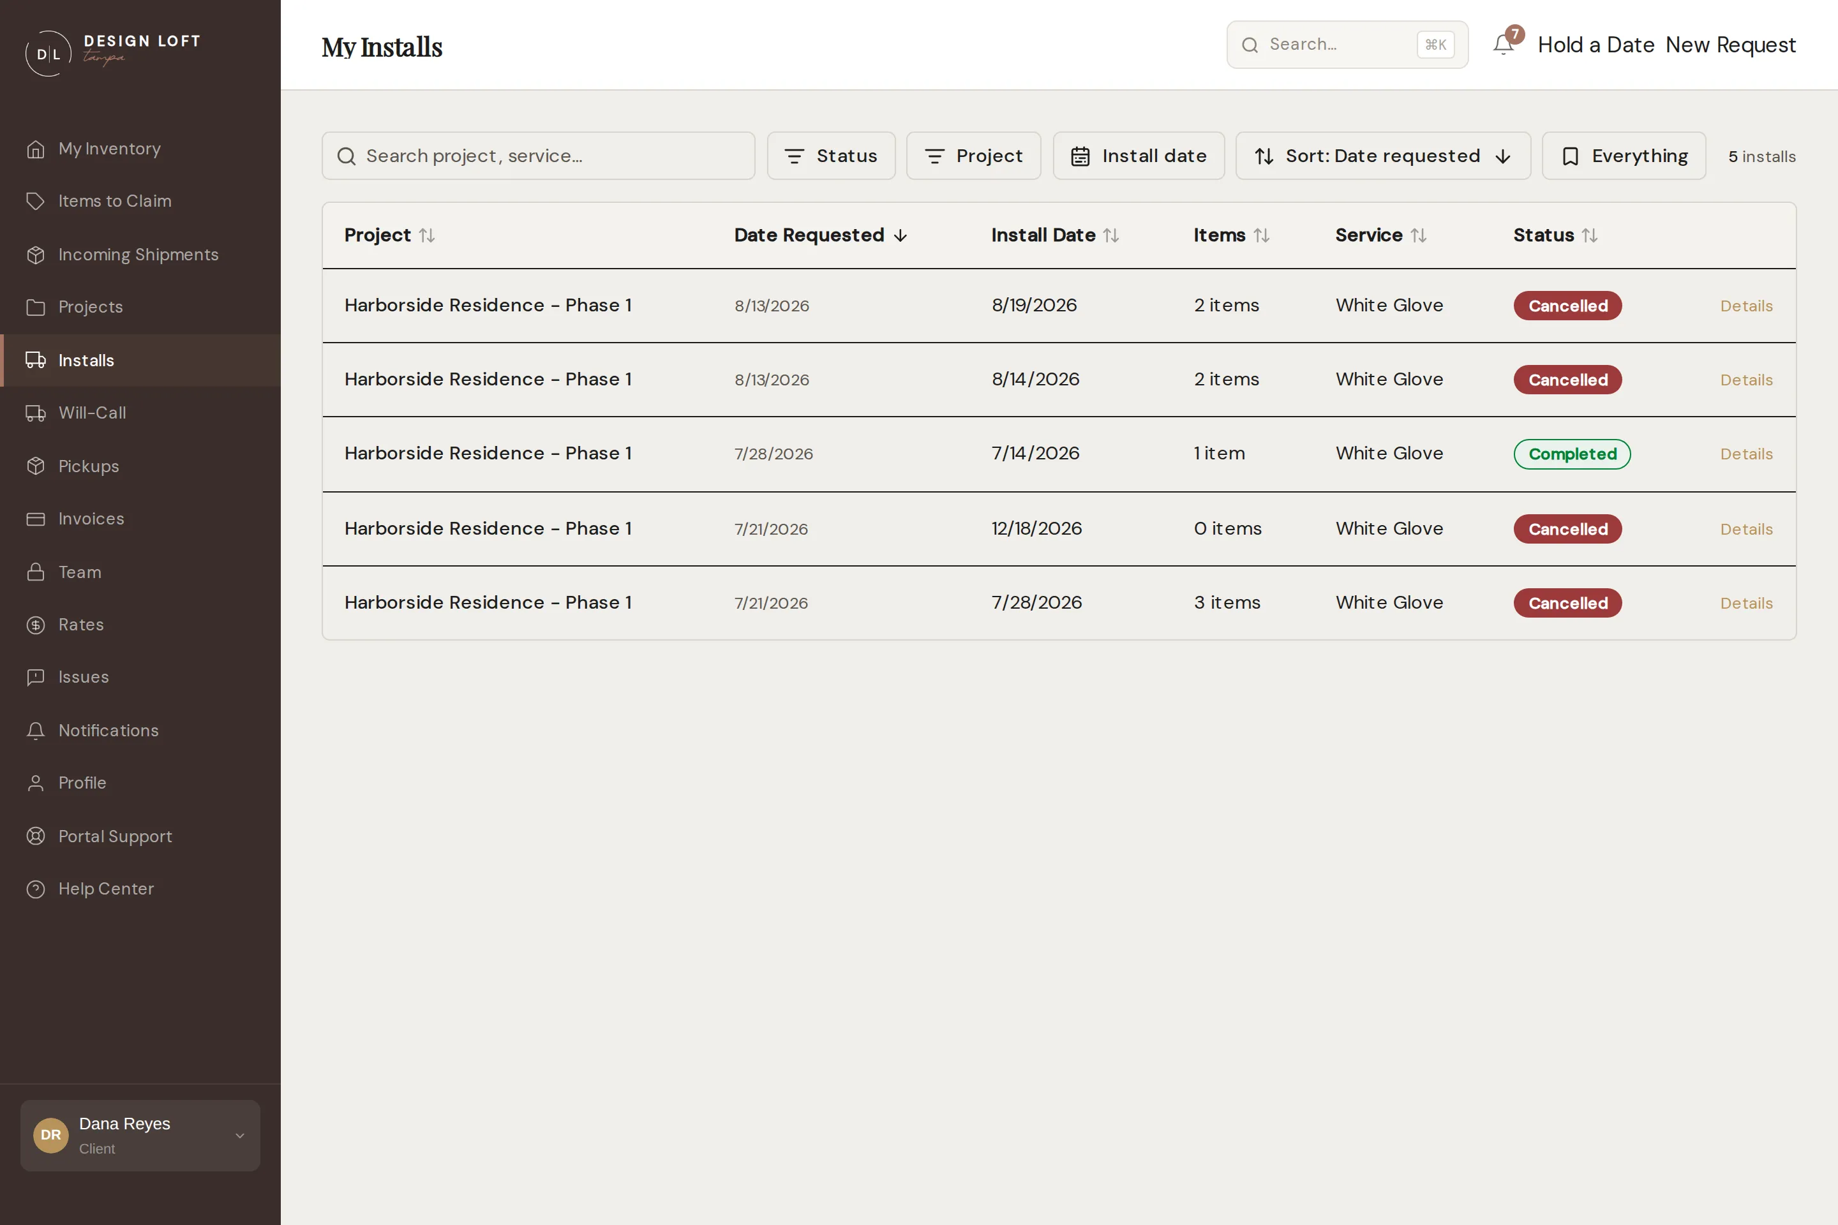
Task: Click the Team lock icon
Action: click(x=36, y=572)
